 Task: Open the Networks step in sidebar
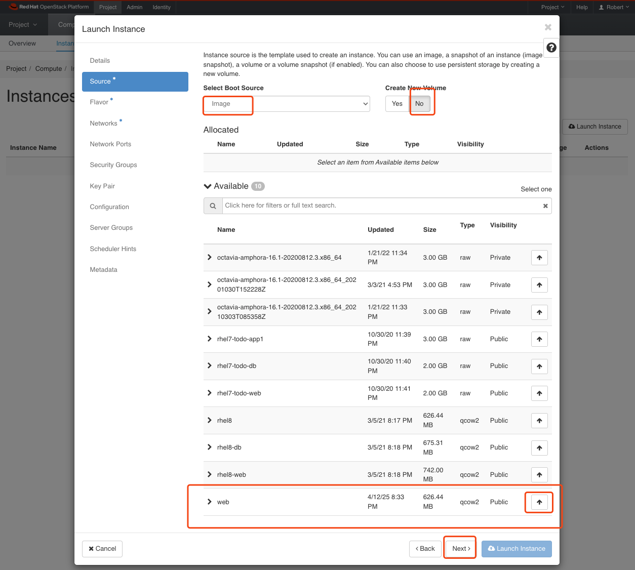104,124
